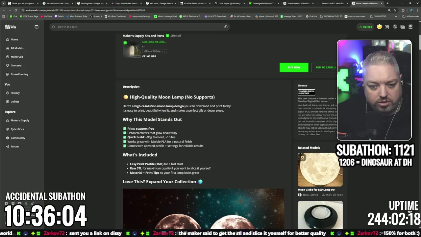Click the browser extensions puzzle icon
This screenshot has width=421, height=237.
coord(403,10)
